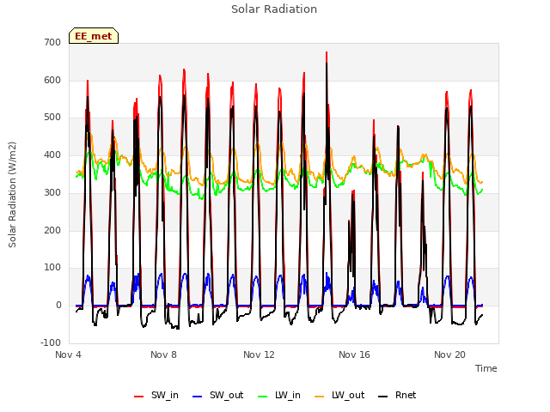Toggle the Rnet legend entry
Screen dimensions: 550x412
tap(397, 395)
